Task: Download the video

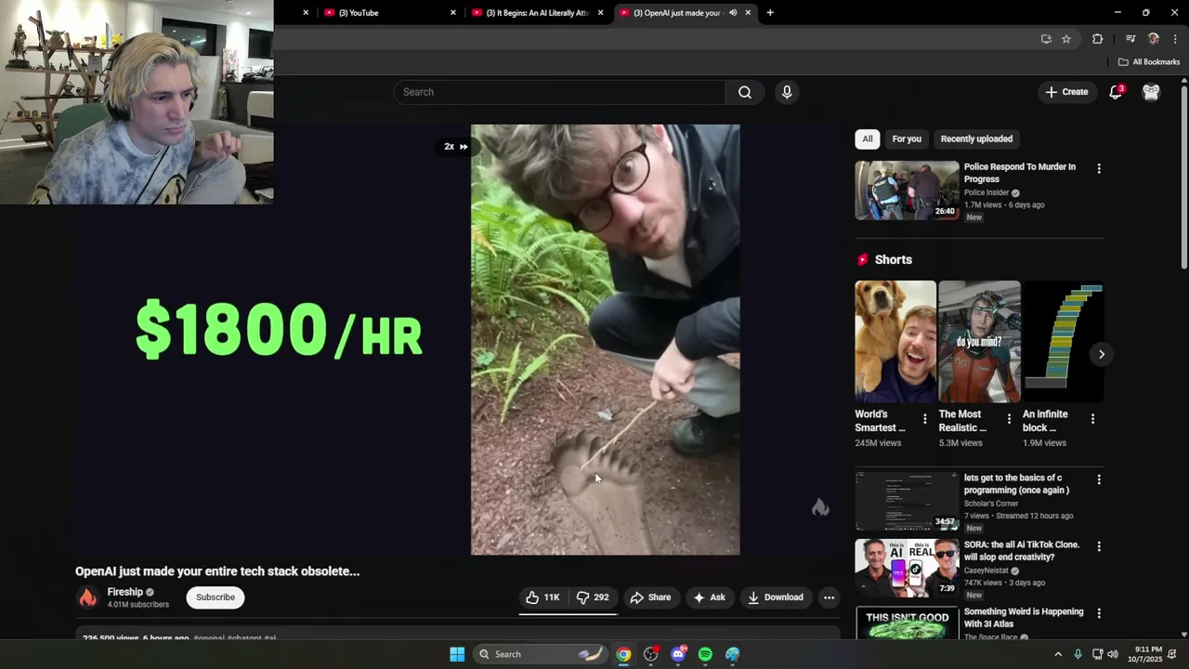Action: click(776, 597)
